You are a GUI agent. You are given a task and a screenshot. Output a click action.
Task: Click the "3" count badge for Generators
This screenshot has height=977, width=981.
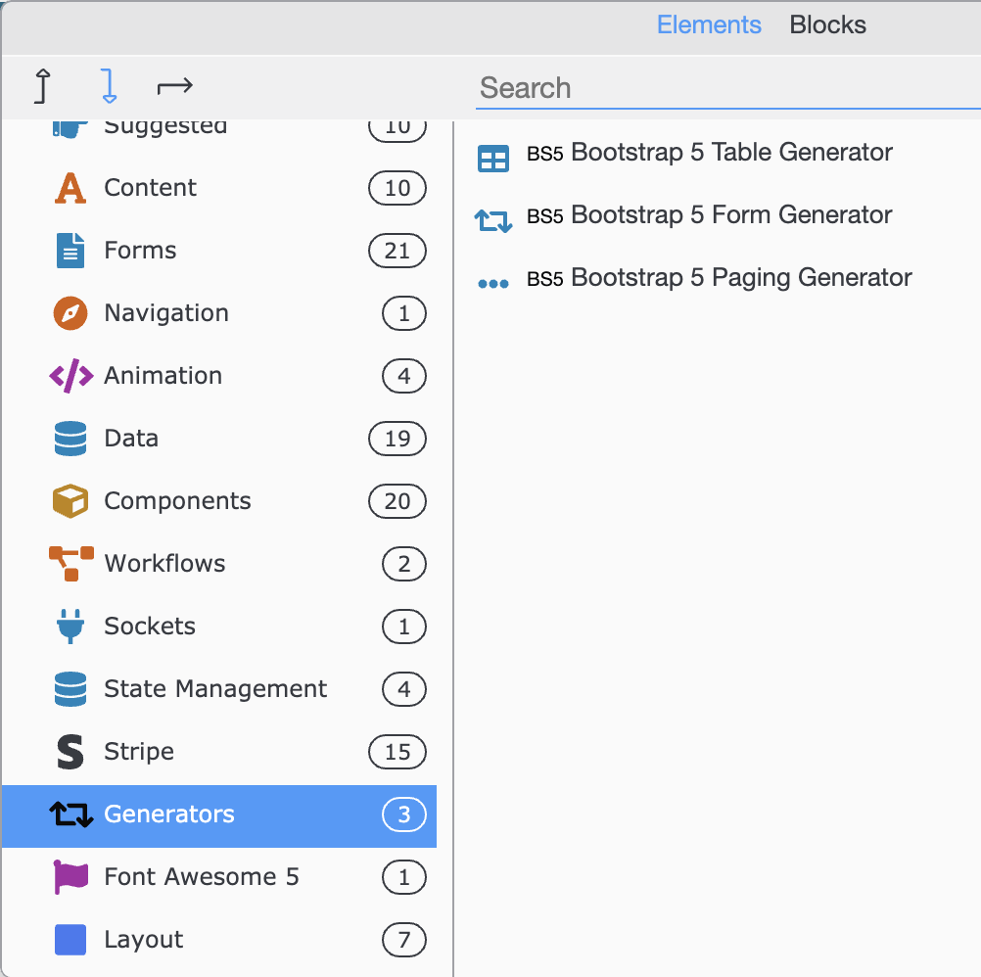pos(404,814)
